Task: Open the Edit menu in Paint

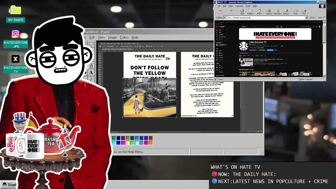Action: click(x=92, y=37)
